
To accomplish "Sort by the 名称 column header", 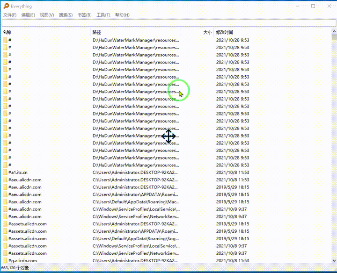I will 45,32.
